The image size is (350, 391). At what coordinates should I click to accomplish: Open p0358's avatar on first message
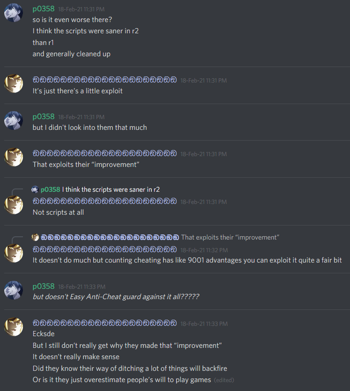tap(14, 13)
